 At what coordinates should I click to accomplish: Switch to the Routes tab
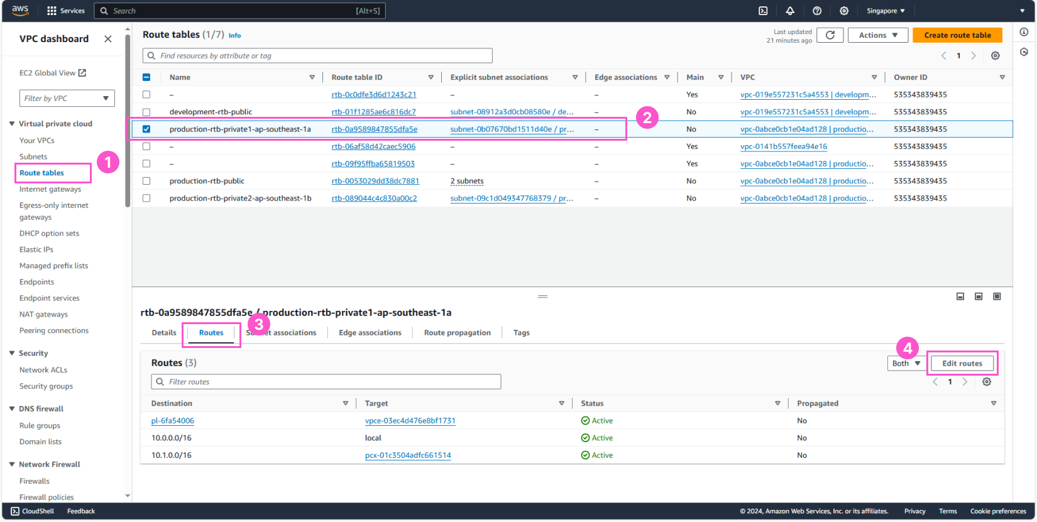point(211,333)
